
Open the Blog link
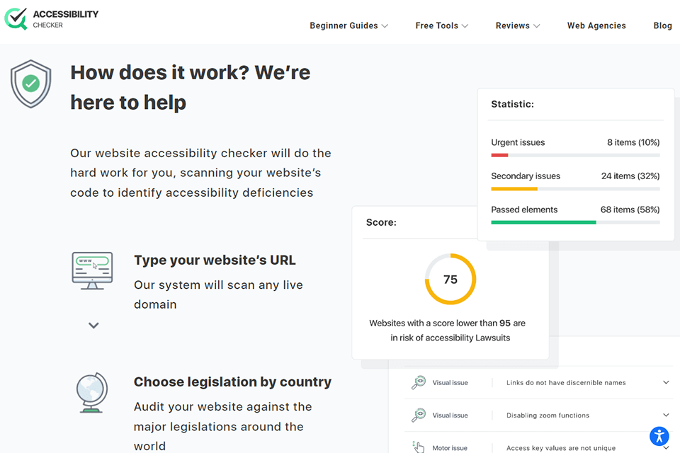(663, 25)
